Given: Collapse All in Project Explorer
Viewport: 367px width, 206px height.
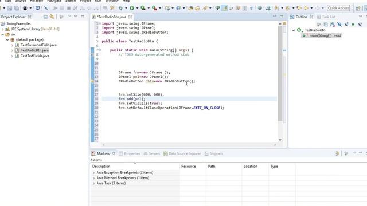Looking at the screenshot, I should pyautogui.click(x=45, y=17).
